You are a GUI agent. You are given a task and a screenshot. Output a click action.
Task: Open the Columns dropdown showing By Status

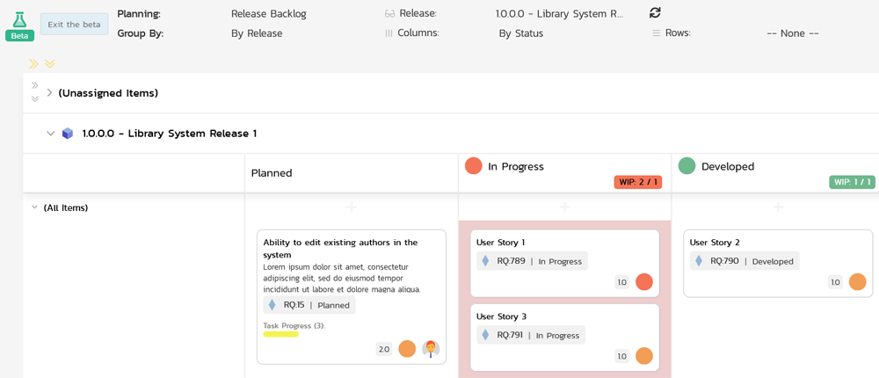520,33
